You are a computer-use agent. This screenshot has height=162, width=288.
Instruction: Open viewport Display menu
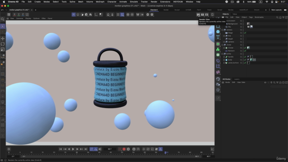point(28,18)
